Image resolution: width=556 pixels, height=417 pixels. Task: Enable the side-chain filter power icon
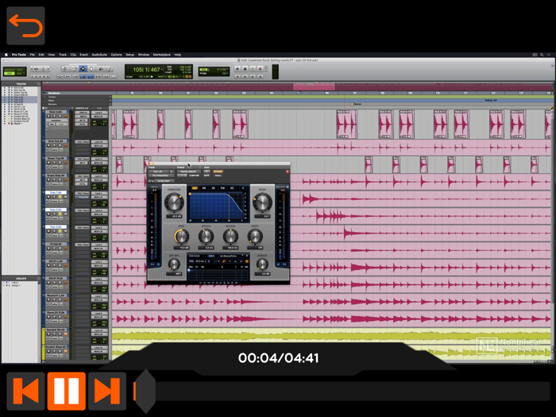(247, 261)
